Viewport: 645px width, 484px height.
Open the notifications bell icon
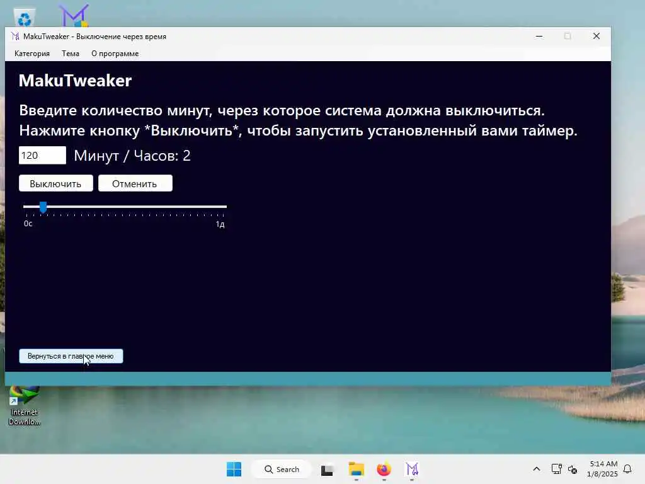[x=627, y=469]
